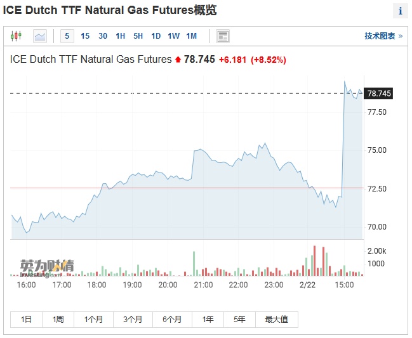Viewport: 412px width, 338px height.
Task: Choose the 5H chart interval
Action: tap(138, 36)
